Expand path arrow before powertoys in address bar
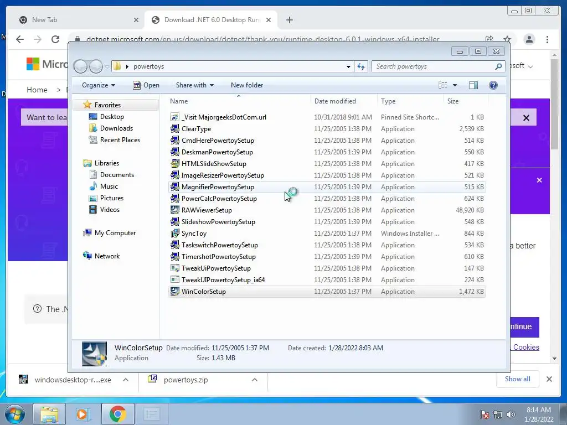This screenshot has width=567, height=425. pyautogui.click(x=127, y=66)
